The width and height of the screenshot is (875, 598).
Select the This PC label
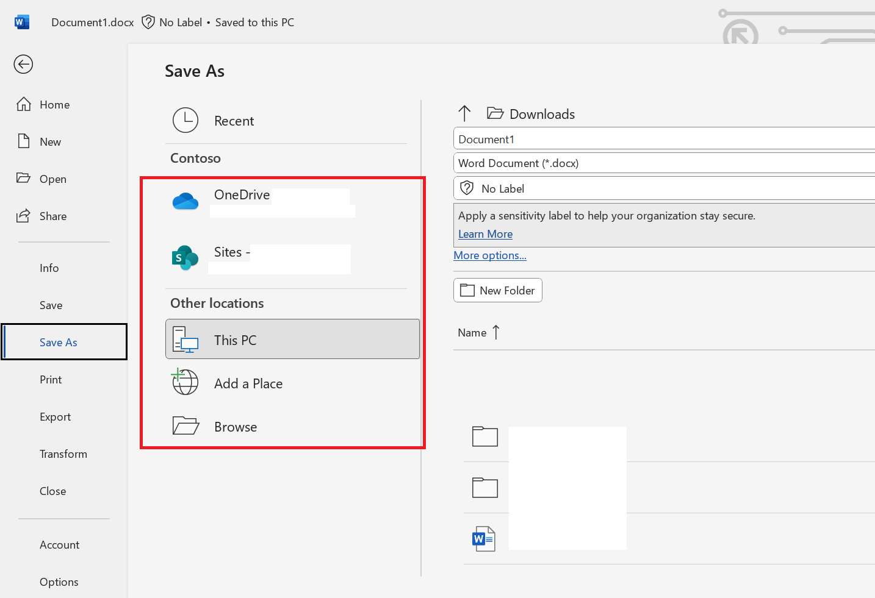point(235,340)
